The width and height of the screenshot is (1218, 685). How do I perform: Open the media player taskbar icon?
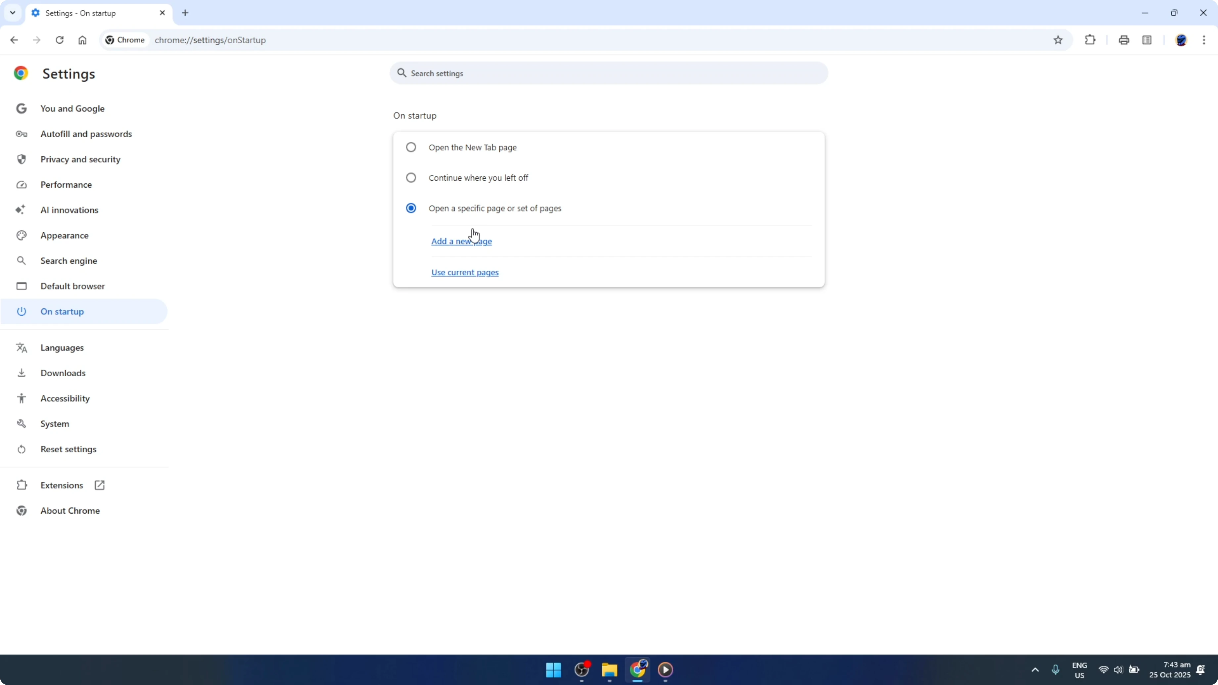[x=665, y=670]
